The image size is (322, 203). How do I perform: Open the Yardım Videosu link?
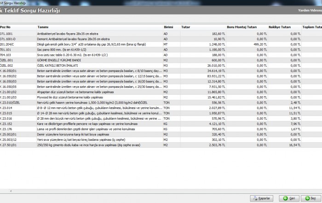(309, 9)
